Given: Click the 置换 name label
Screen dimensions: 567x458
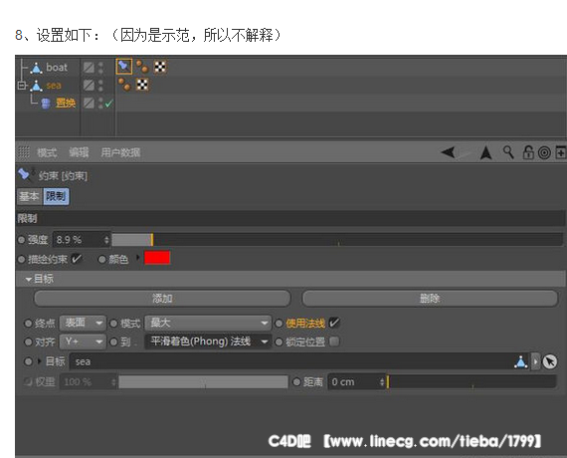Looking at the screenshot, I should [x=66, y=104].
